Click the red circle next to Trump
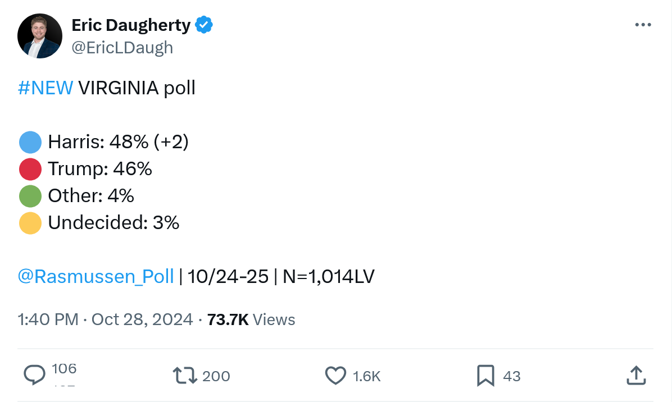 coord(30,169)
